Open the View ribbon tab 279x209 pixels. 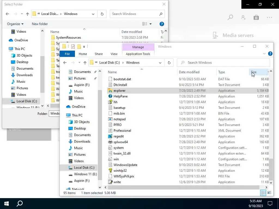click(114, 54)
